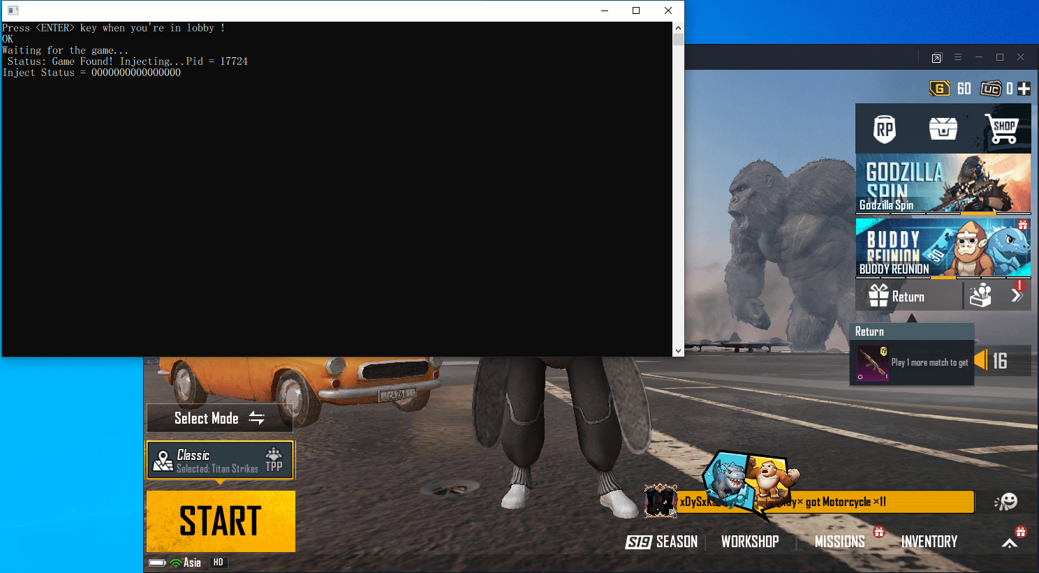1039x573 pixels.
Task: Click the gift badge above the up-chevron
Action: [x=1021, y=532]
